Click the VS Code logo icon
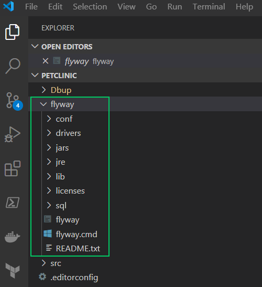The height and width of the screenshot is (287, 262). (x=8, y=6)
